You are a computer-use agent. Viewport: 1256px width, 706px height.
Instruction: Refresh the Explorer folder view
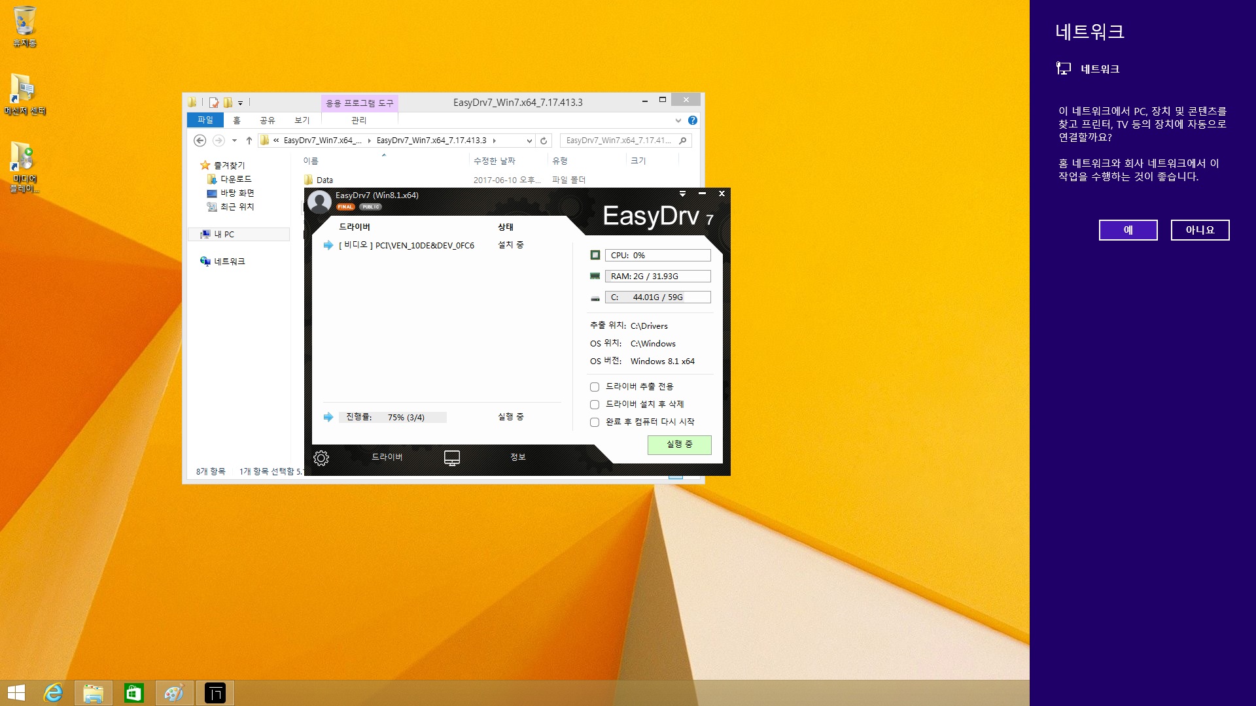[x=544, y=141]
